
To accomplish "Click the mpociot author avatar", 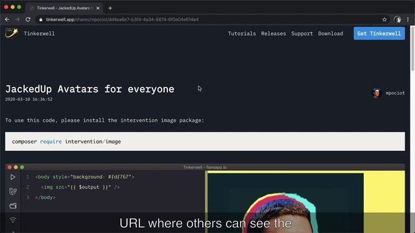I will point(376,93).
